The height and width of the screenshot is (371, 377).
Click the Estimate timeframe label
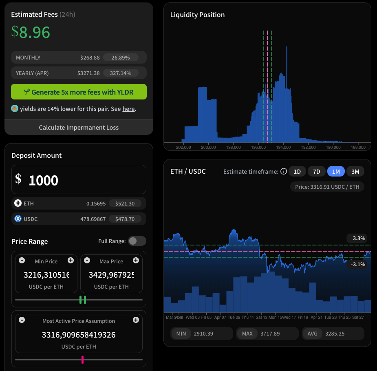point(251,171)
